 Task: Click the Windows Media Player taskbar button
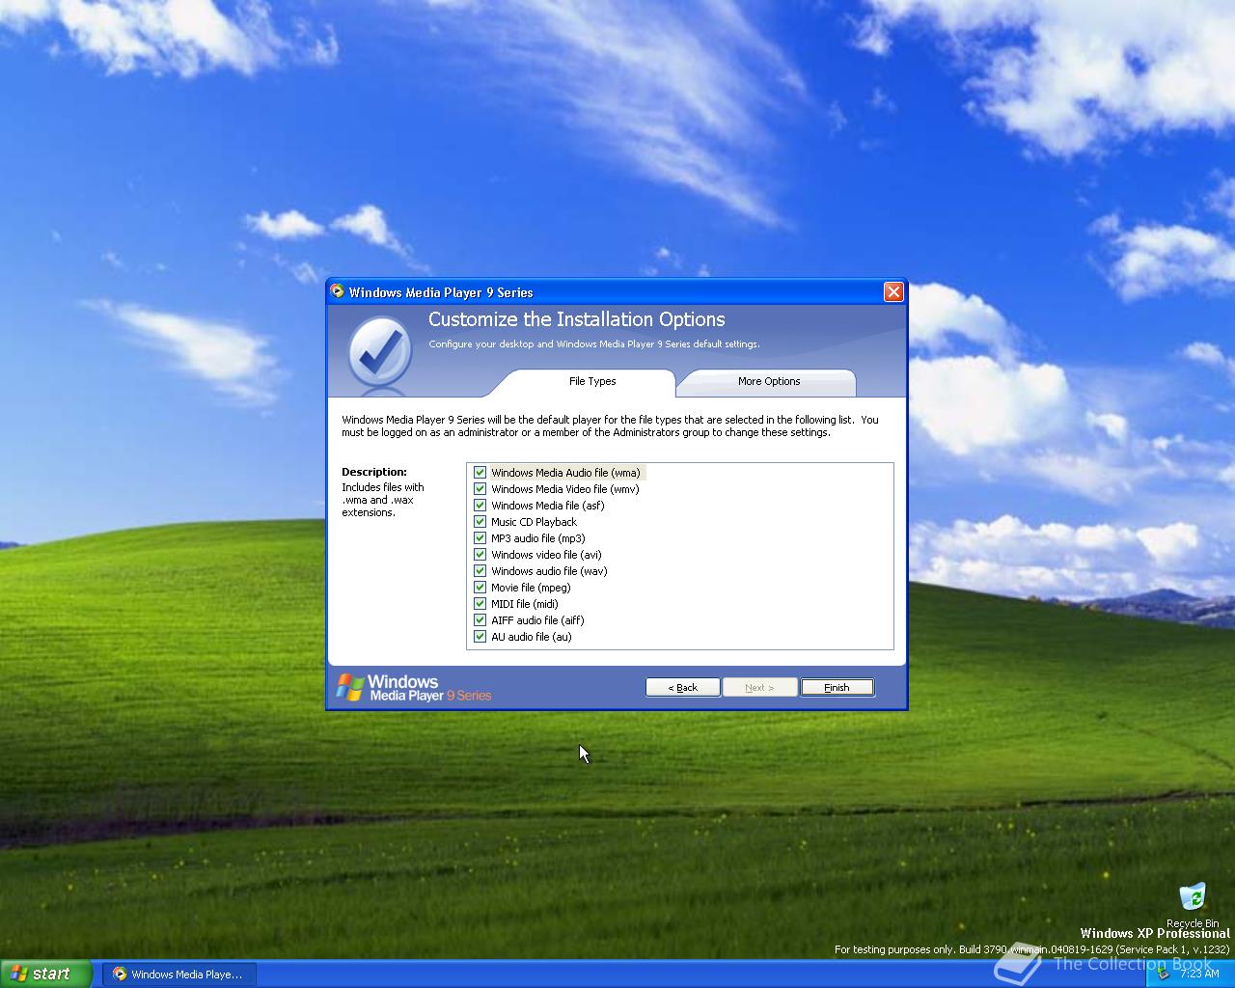(x=179, y=974)
